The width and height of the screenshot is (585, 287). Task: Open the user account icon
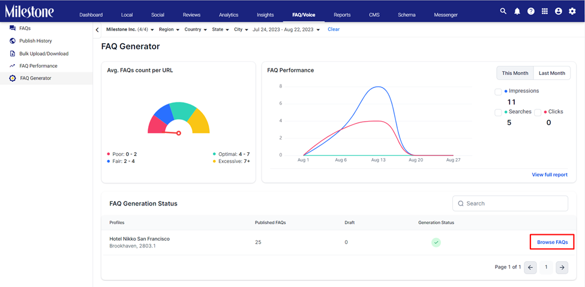click(x=559, y=11)
